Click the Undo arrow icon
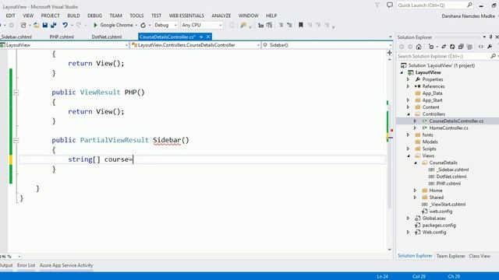The width and height of the screenshot is (499, 280). [x=65, y=25]
